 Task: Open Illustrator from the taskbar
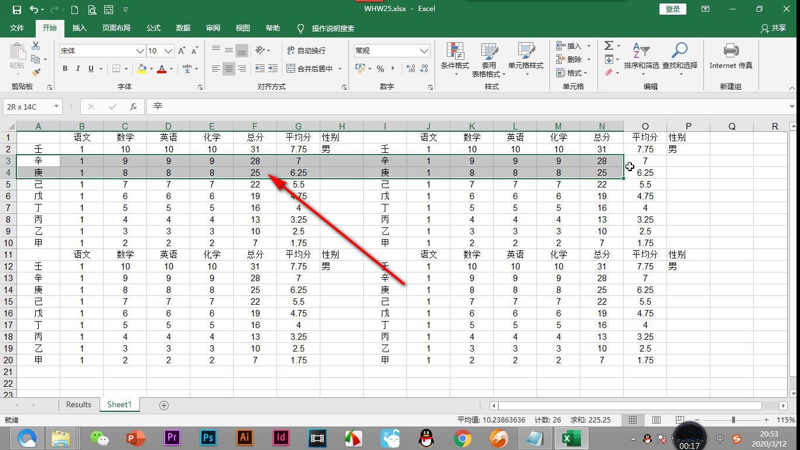point(244,438)
